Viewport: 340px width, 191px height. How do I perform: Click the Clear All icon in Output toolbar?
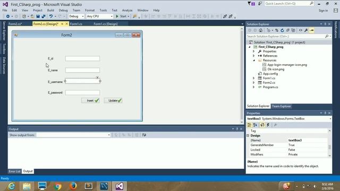coord(137,135)
